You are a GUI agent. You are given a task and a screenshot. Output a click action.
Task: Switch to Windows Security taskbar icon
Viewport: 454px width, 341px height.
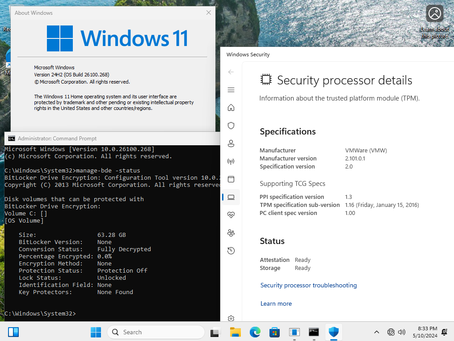pos(333,332)
